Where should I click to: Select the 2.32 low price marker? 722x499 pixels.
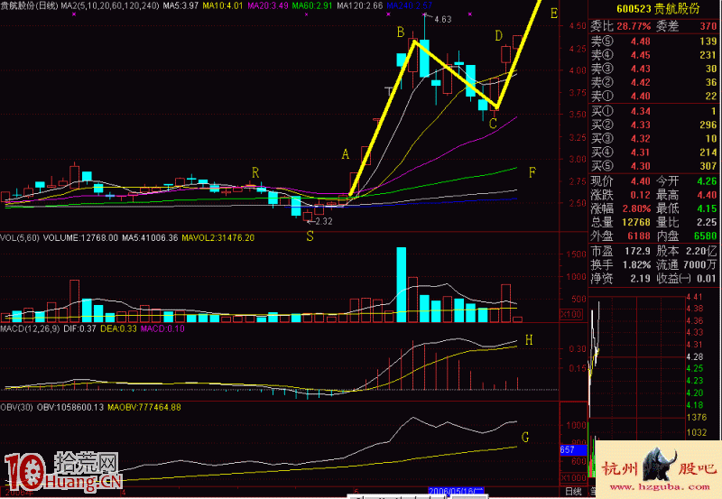pyautogui.click(x=324, y=221)
